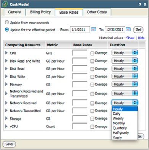Open the From date calendar picker
Image resolution: width=149 pixels, height=150 pixels.
pos(94,29)
